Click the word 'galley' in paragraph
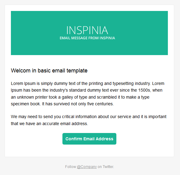 [67, 97]
